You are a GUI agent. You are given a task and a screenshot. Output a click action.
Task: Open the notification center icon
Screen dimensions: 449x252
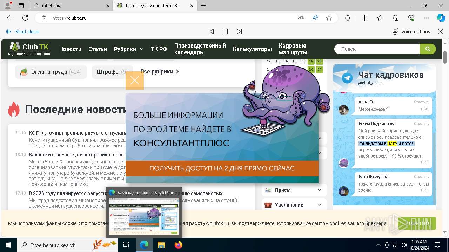(437, 245)
